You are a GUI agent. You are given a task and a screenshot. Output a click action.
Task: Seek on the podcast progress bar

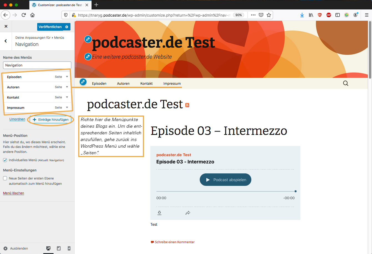pos(226,191)
